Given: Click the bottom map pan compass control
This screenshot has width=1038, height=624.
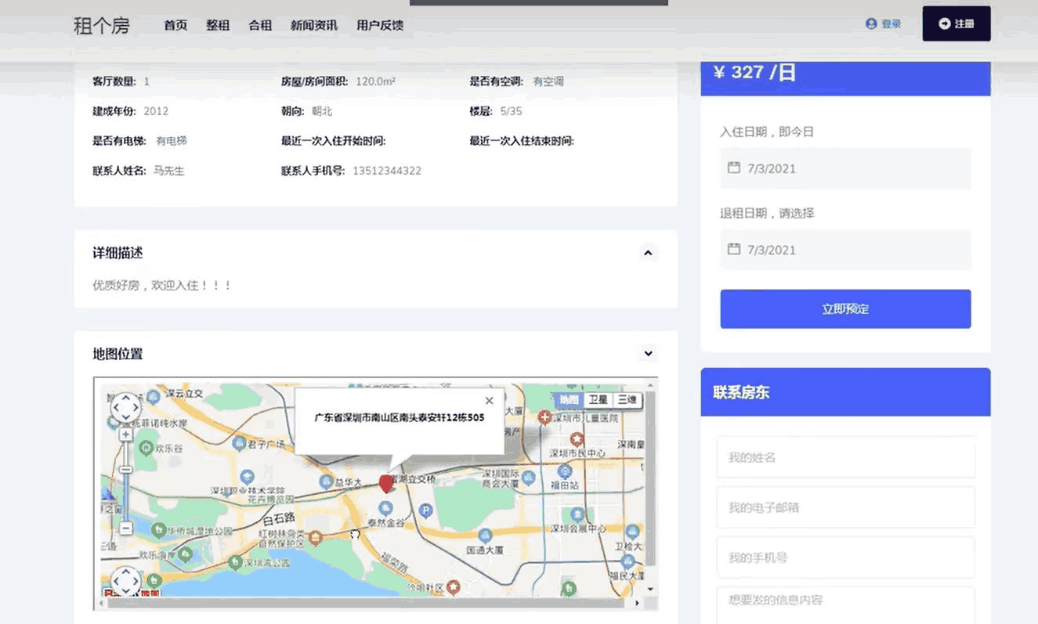Looking at the screenshot, I should click(125, 581).
